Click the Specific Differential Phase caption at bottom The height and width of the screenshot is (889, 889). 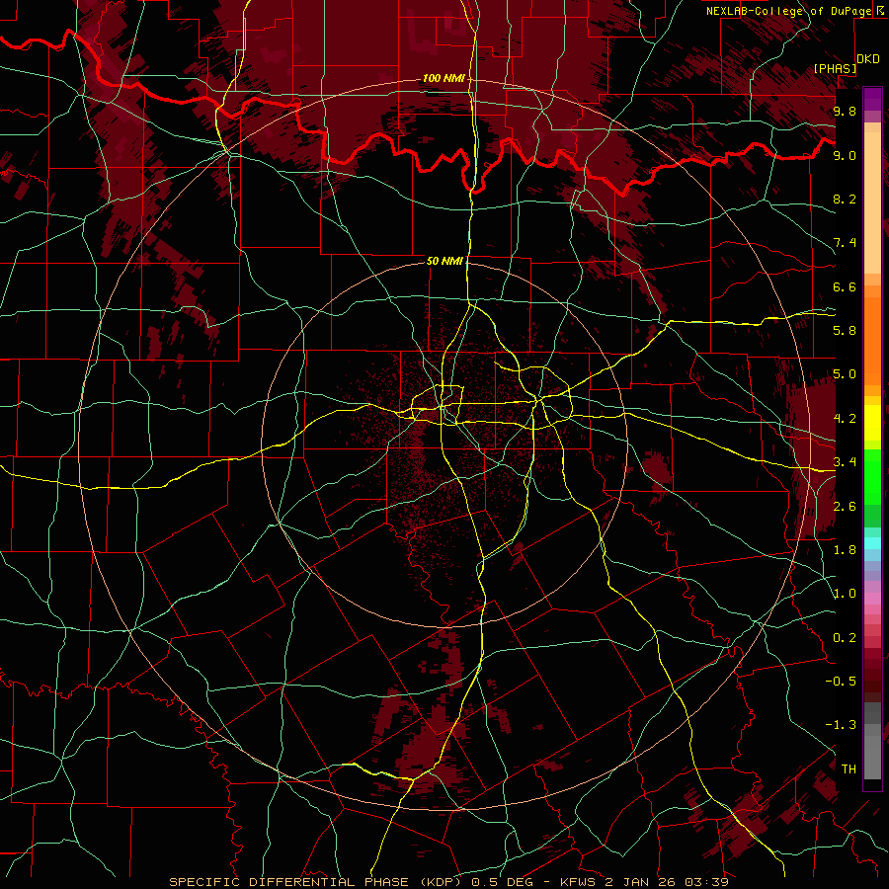pyautogui.click(x=448, y=882)
